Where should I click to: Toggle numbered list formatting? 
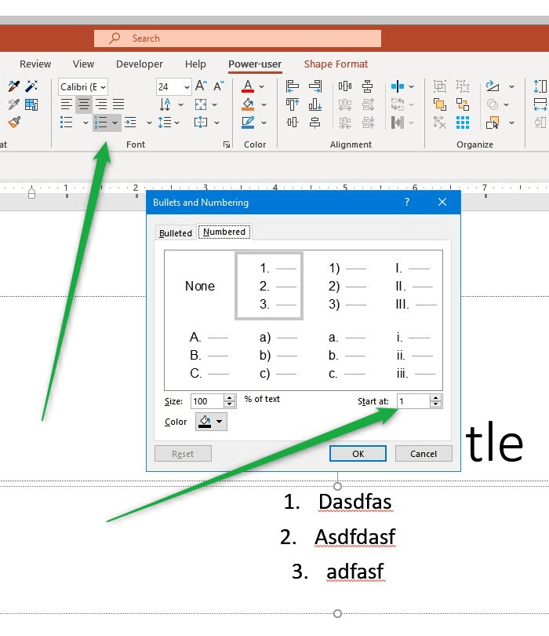[x=101, y=122]
